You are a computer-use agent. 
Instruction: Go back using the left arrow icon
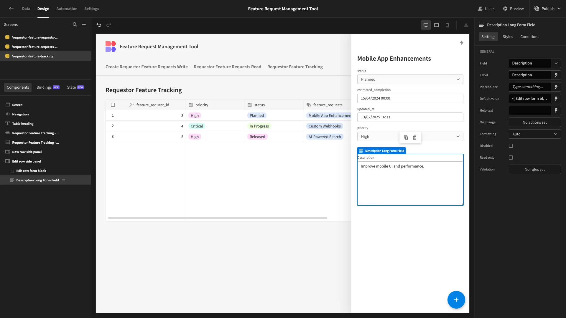coord(11,9)
